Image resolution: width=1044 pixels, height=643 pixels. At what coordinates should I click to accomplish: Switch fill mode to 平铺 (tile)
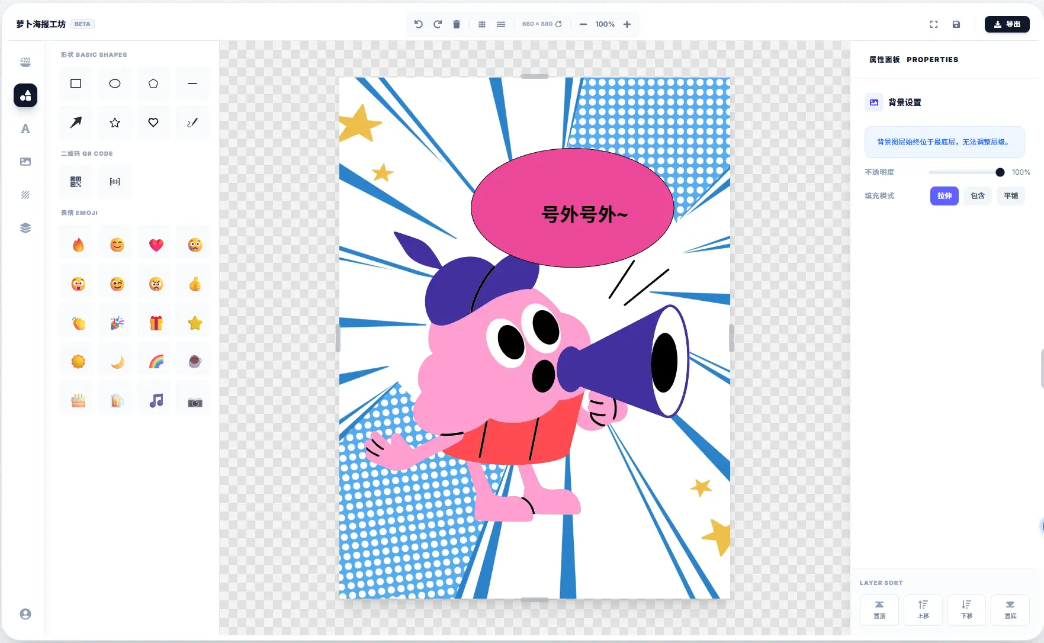(x=1011, y=196)
